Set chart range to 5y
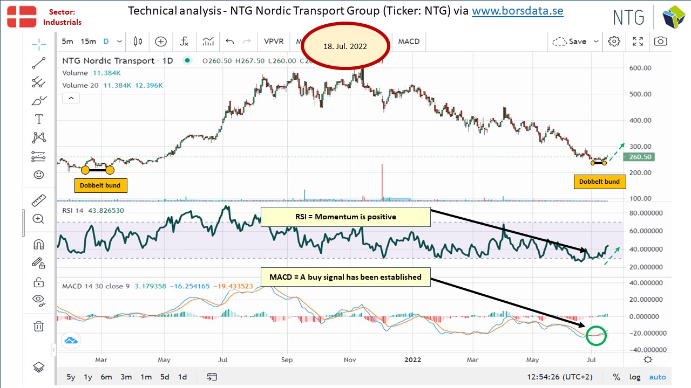 (71, 377)
